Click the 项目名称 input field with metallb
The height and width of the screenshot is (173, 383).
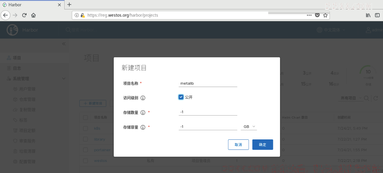pyautogui.click(x=208, y=83)
